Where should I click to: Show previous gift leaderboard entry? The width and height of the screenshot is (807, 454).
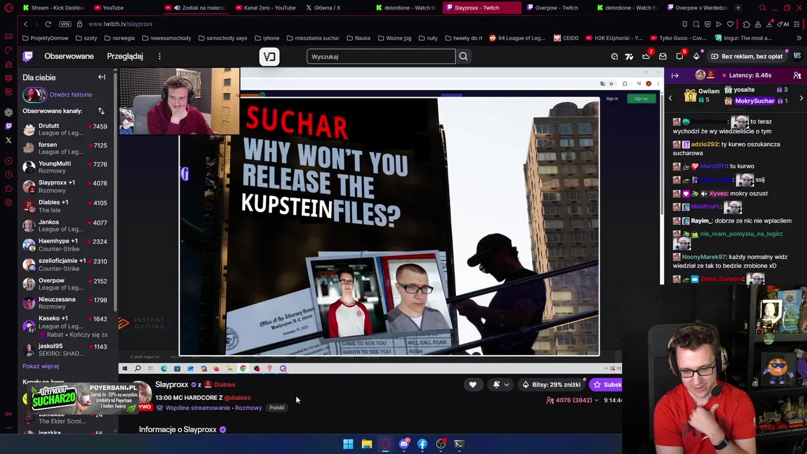[670, 98]
